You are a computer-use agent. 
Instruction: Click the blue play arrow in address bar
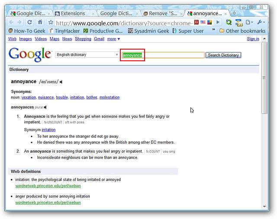[x=218, y=22]
